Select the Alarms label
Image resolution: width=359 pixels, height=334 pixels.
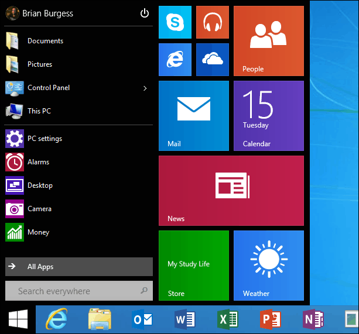coord(38,162)
